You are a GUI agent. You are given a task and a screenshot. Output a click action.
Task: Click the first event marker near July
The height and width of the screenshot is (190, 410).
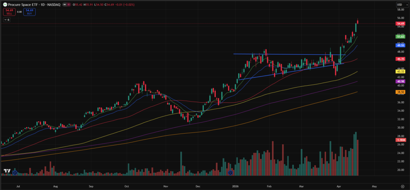15,173
